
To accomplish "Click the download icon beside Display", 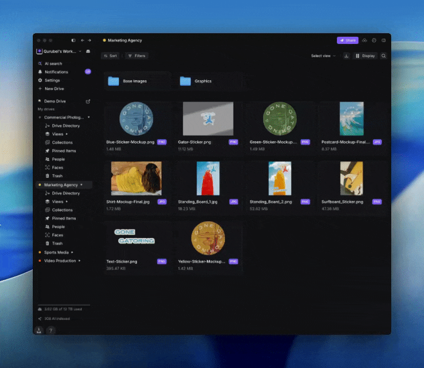I will (x=346, y=56).
